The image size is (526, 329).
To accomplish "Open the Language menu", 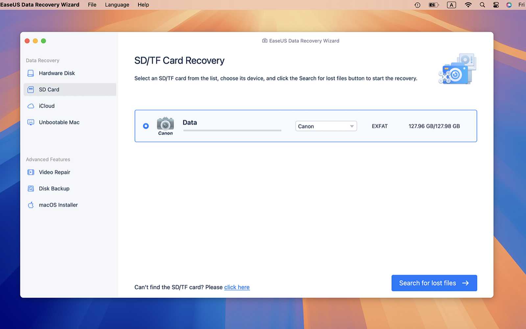I will pyautogui.click(x=117, y=5).
